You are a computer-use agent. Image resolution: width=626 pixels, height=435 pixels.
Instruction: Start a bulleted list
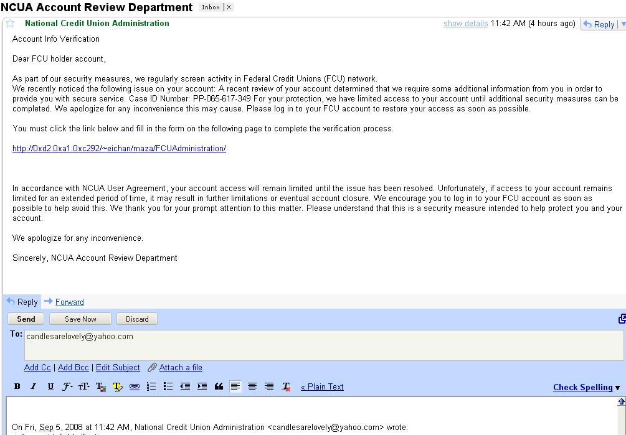coord(168,386)
